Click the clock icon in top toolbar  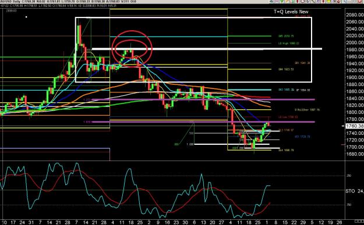point(303,1)
